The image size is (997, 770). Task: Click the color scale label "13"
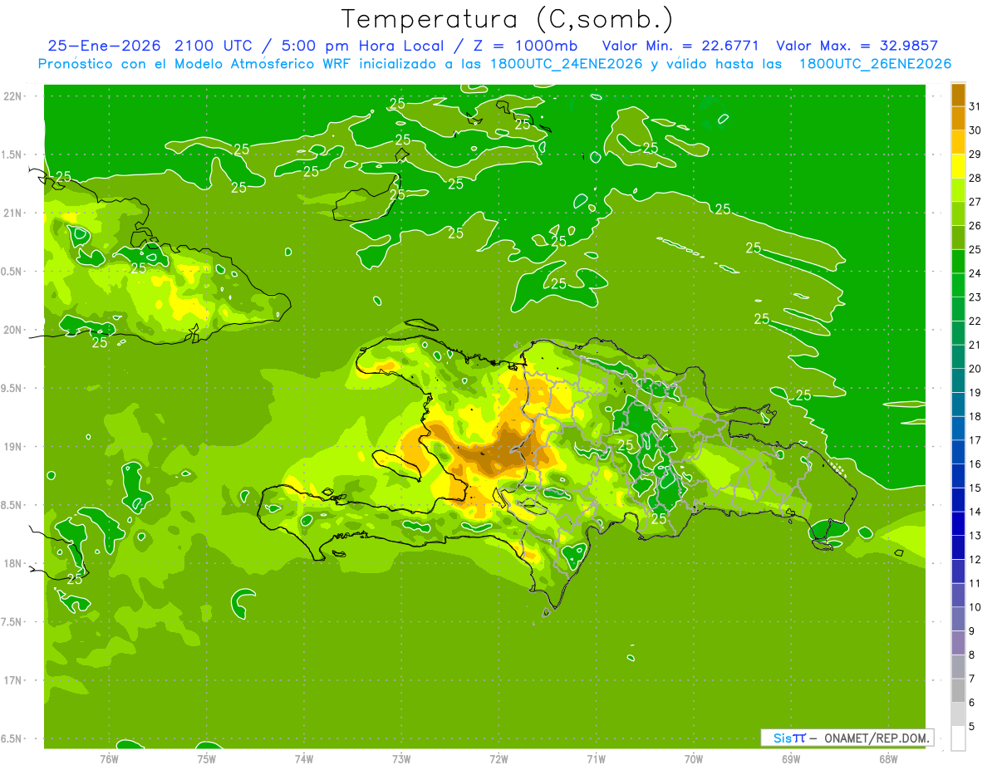(975, 536)
